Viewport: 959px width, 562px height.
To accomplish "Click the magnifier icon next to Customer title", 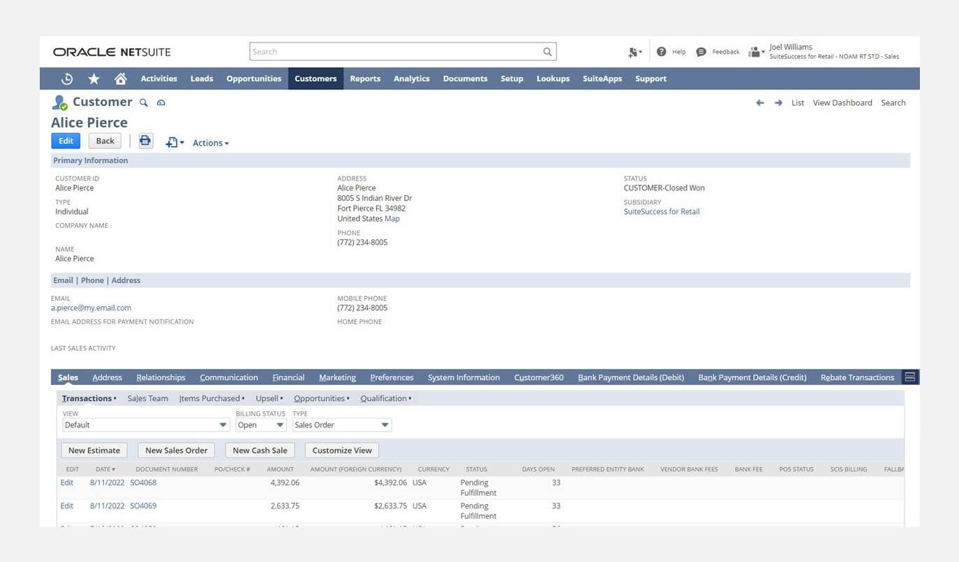I will [144, 102].
